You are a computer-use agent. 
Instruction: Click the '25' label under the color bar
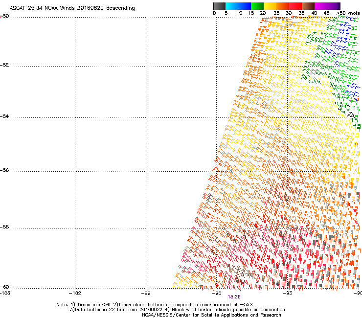coord(276,13)
